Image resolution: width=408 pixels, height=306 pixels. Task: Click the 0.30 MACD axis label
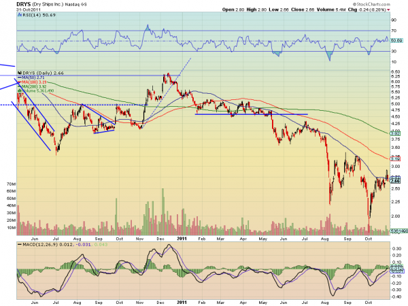pyautogui.click(x=396, y=248)
